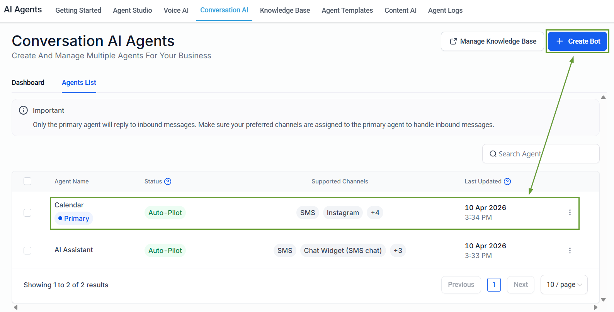The width and height of the screenshot is (614, 312).
Task: Click into the Search Agent field
Action: point(545,154)
